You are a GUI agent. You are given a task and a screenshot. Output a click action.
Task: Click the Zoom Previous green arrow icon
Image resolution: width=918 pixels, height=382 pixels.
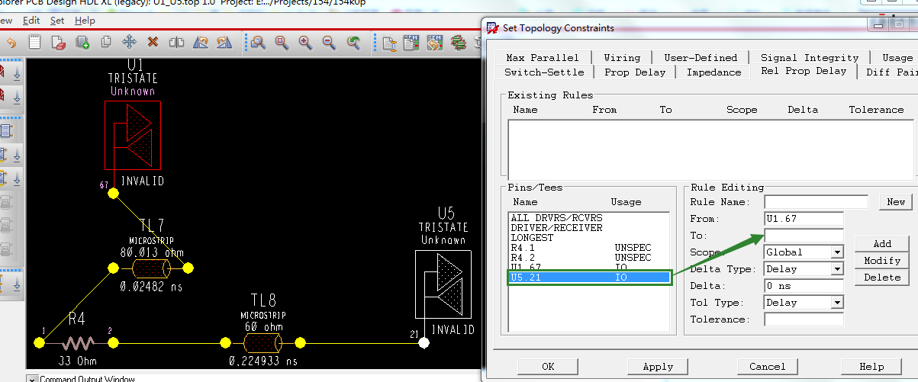pos(353,43)
